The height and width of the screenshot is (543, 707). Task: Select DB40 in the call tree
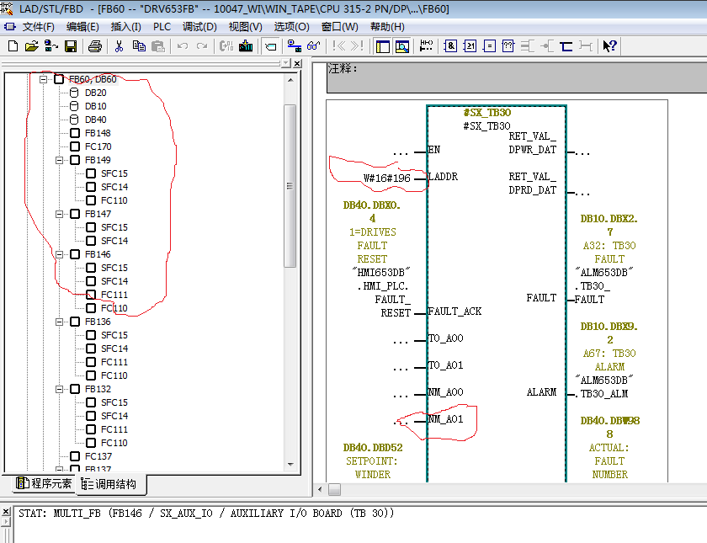(x=95, y=120)
